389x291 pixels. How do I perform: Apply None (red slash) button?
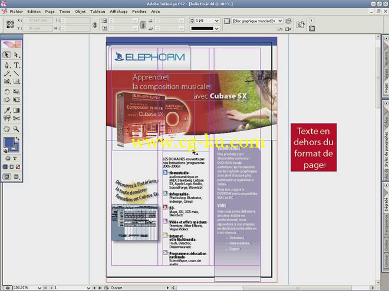pos(18,167)
